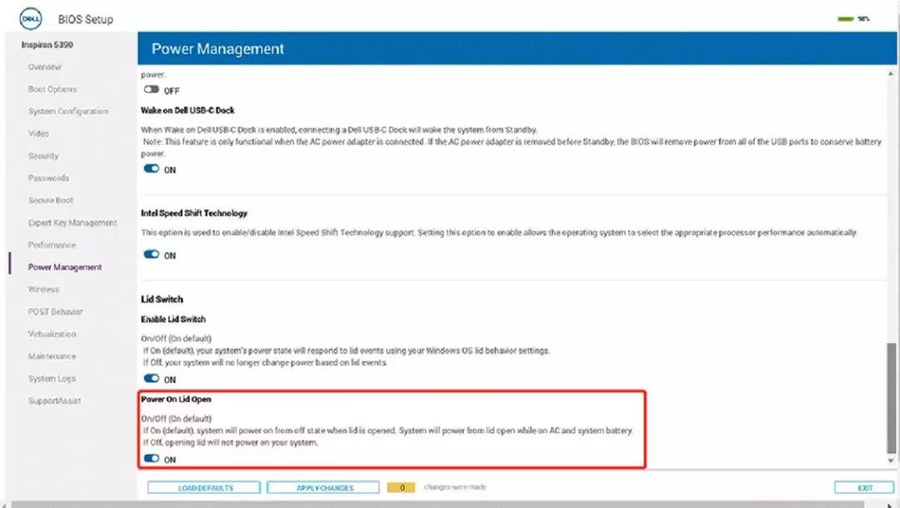The height and width of the screenshot is (508, 900).
Task: Click the BIOS Setup title text
Action: (86, 19)
